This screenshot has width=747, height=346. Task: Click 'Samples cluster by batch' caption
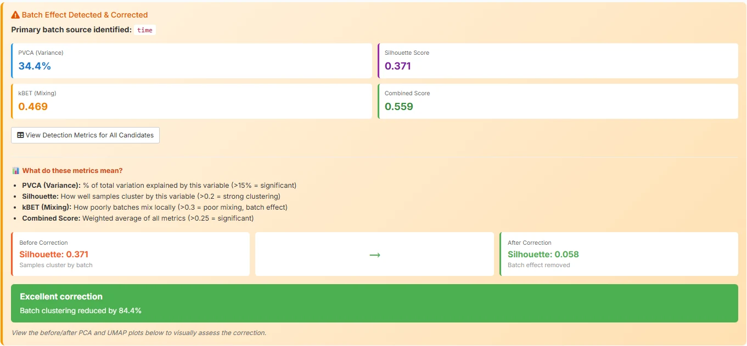pyautogui.click(x=56, y=265)
